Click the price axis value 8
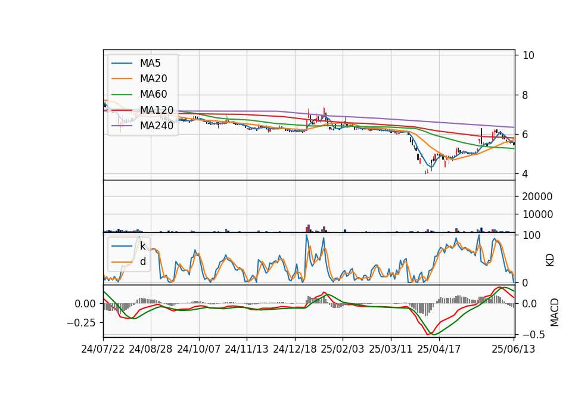This screenshot has width=572, height=411. (526, 95)
